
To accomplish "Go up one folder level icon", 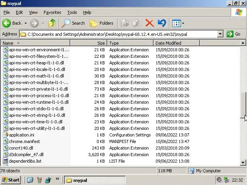I will [52, 23].
